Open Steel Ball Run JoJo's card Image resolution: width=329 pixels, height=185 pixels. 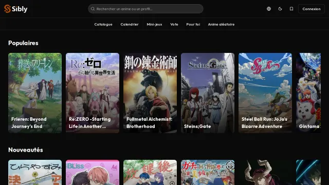(265, 93)
